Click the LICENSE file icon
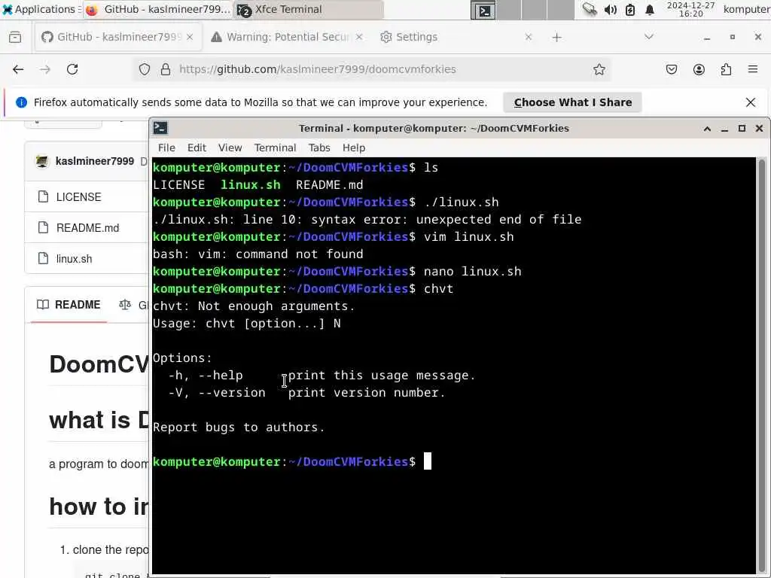The image size is (771, 578). (43, 196)
